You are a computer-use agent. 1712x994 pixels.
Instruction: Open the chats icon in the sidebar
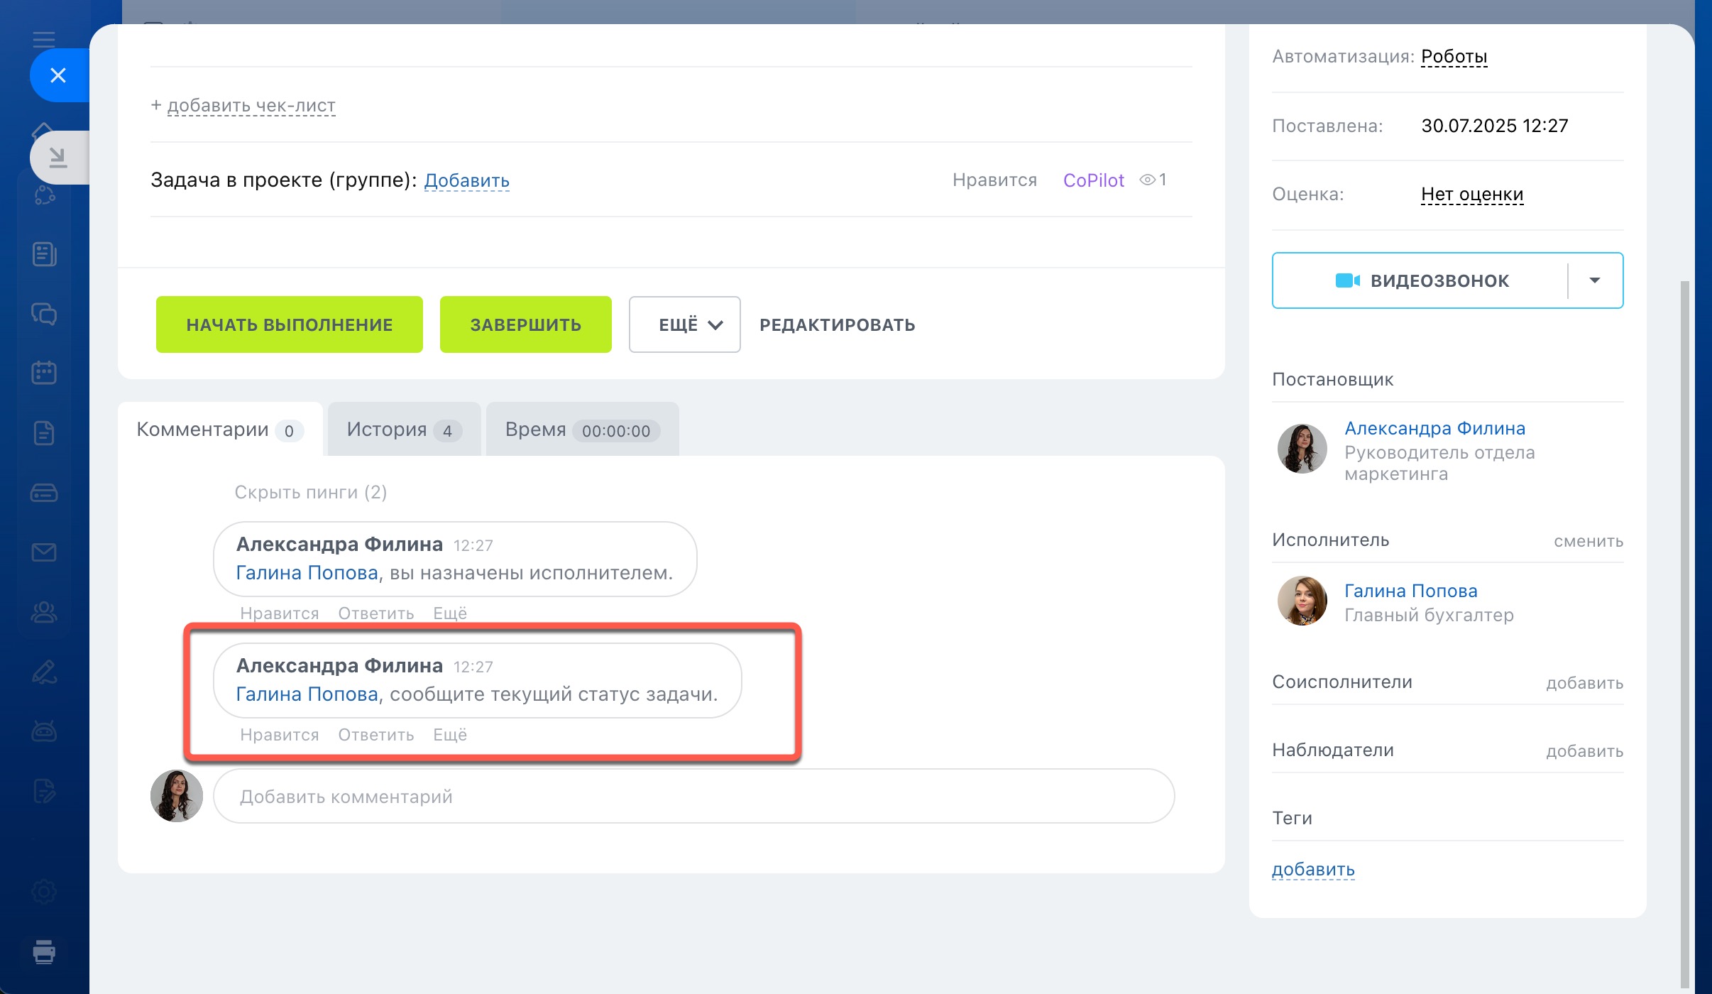[x=44, y=314]
